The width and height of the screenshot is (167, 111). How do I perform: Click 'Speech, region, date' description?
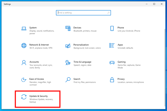(82, 65)
